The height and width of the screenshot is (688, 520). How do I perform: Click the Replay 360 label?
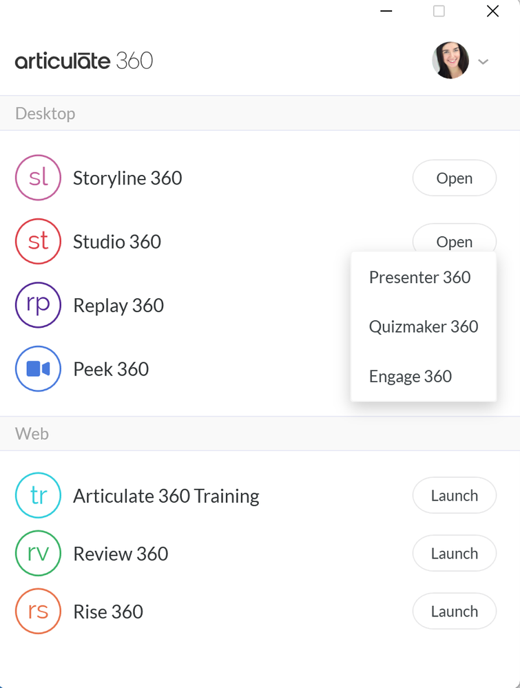tap(118, 306)
